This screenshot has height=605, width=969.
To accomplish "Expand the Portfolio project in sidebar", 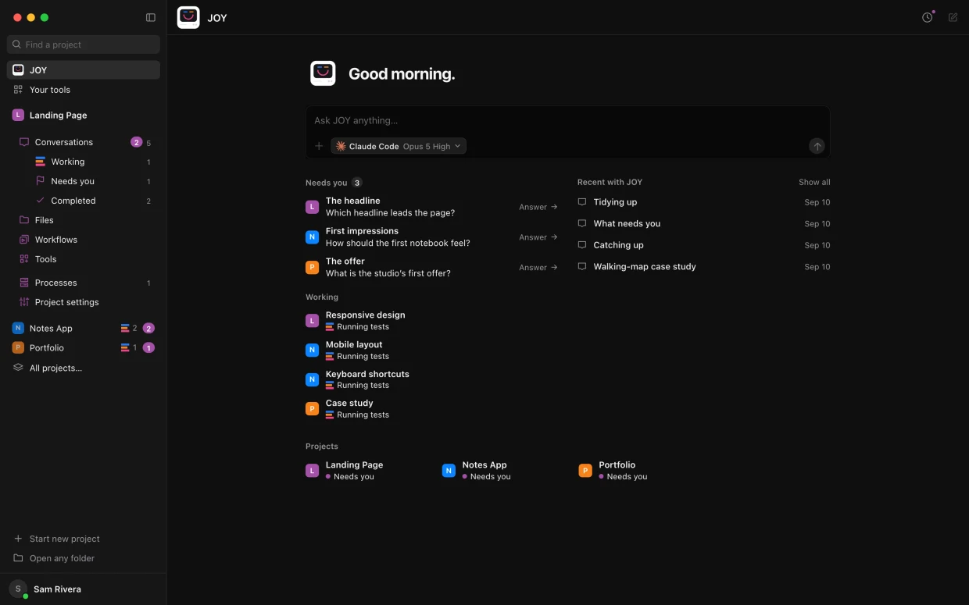I will pyautogui.click(x=84, y=347).
